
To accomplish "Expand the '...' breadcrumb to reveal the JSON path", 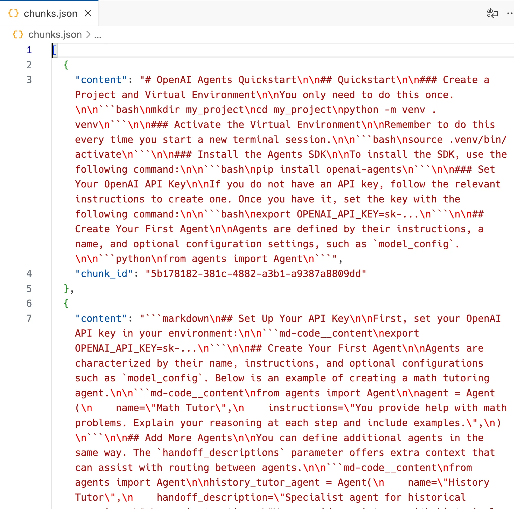I will (x=98, y=35).
